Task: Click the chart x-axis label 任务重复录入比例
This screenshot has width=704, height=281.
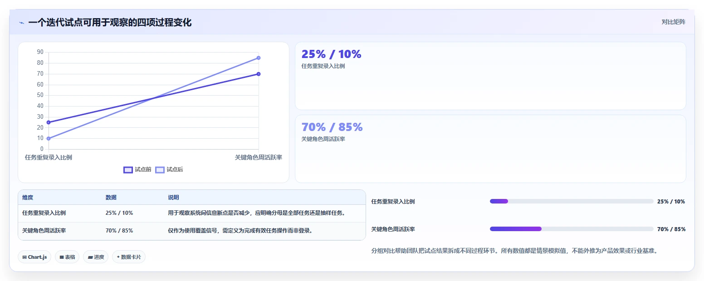Action: point(49,157)
